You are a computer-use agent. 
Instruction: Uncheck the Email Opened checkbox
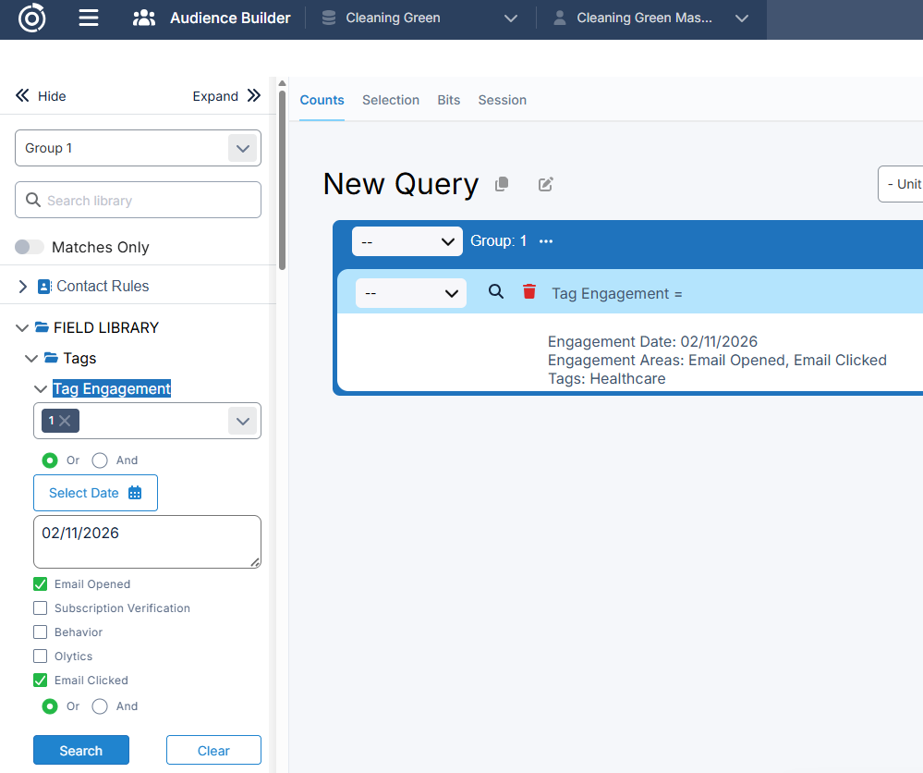pos(41,584)
